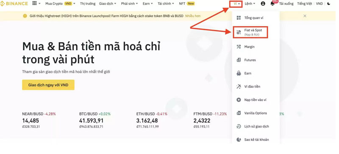This screenshot has height=154, width=339.
Task: Open Thị trường markets page
Action: click(x=88, y=4)
